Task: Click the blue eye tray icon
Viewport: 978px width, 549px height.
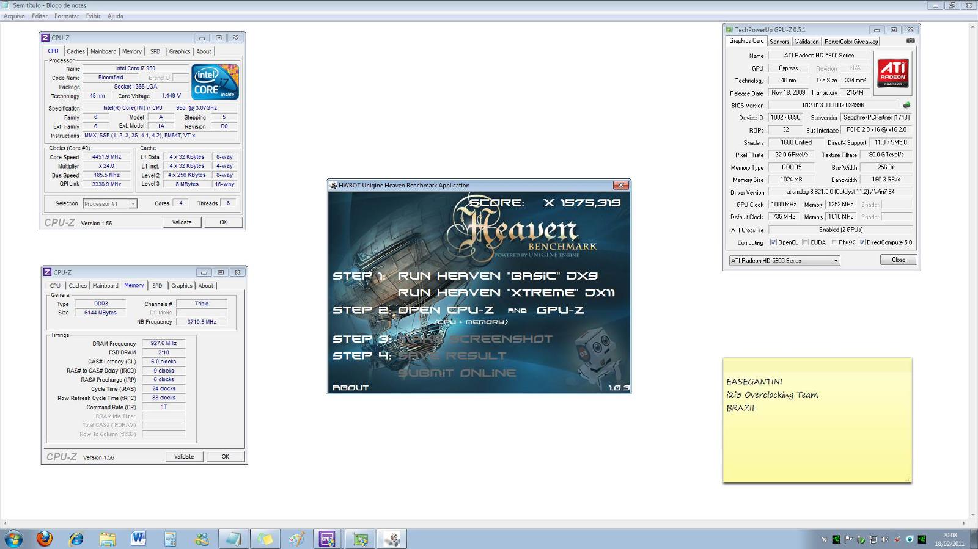Action: [x=910, y=539]
